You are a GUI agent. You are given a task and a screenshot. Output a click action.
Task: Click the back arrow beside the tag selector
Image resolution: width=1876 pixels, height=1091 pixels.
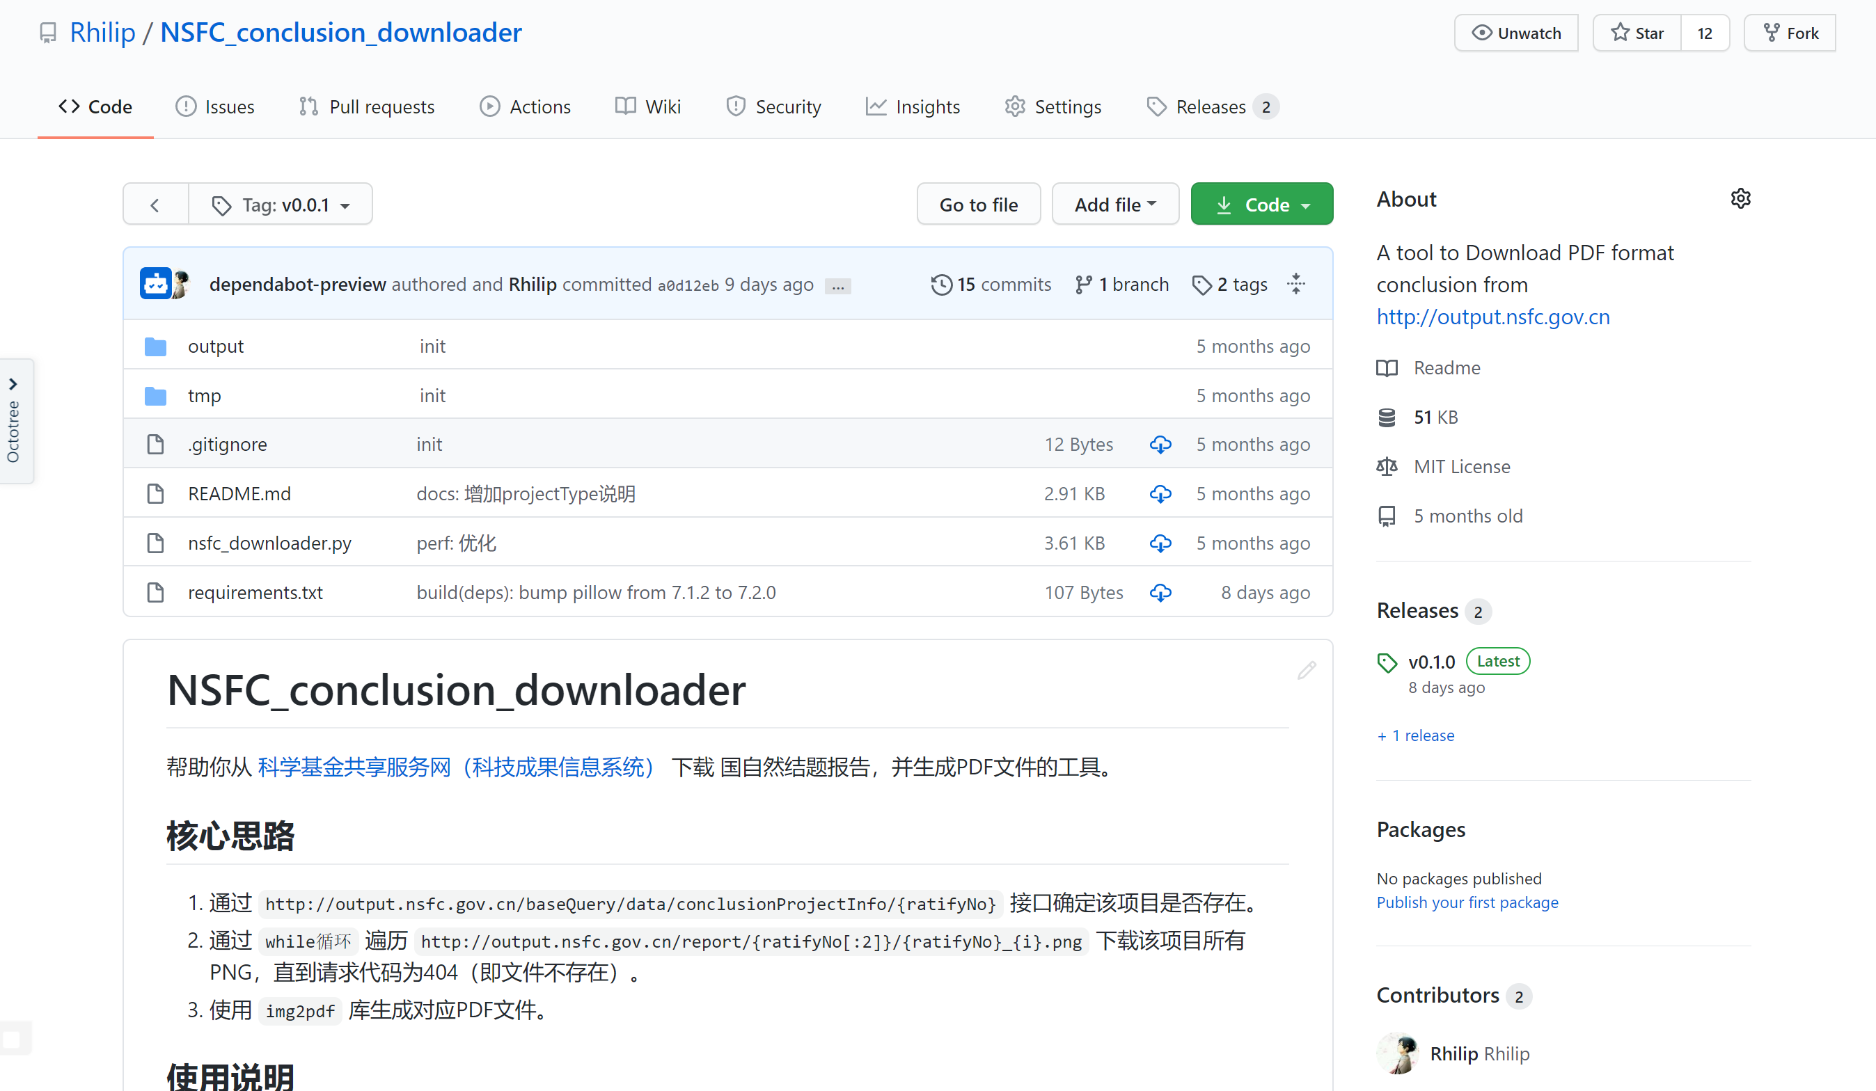point(156,205)
